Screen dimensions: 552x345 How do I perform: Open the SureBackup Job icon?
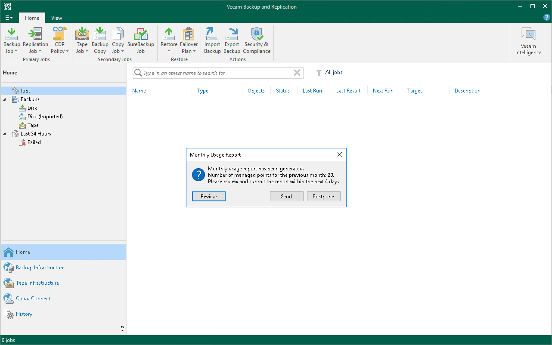click(140, 40)
